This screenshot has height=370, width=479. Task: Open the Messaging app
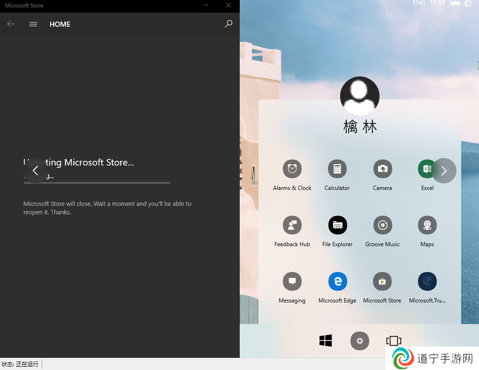click(x=292, y=281)
